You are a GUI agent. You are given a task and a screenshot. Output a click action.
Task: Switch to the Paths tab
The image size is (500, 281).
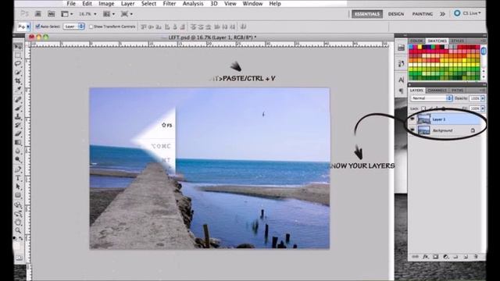coord(457,91)
